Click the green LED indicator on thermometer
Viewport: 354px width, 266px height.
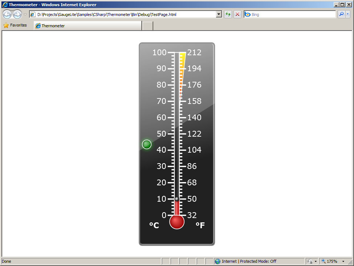[x=147, y=145]
